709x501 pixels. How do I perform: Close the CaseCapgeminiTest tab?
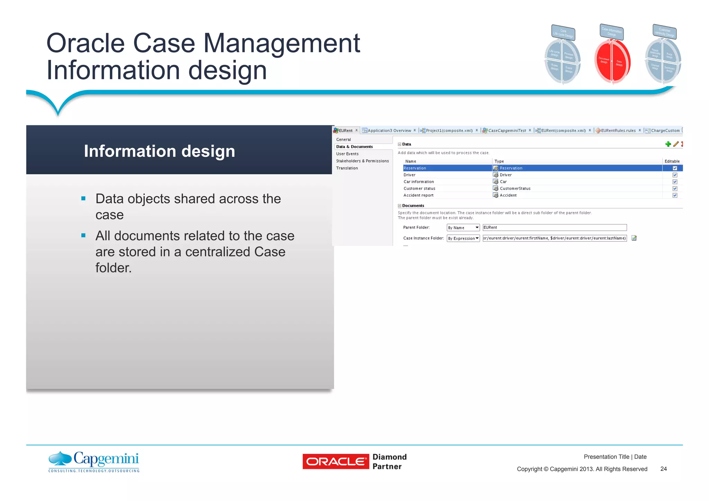[530, 130]
